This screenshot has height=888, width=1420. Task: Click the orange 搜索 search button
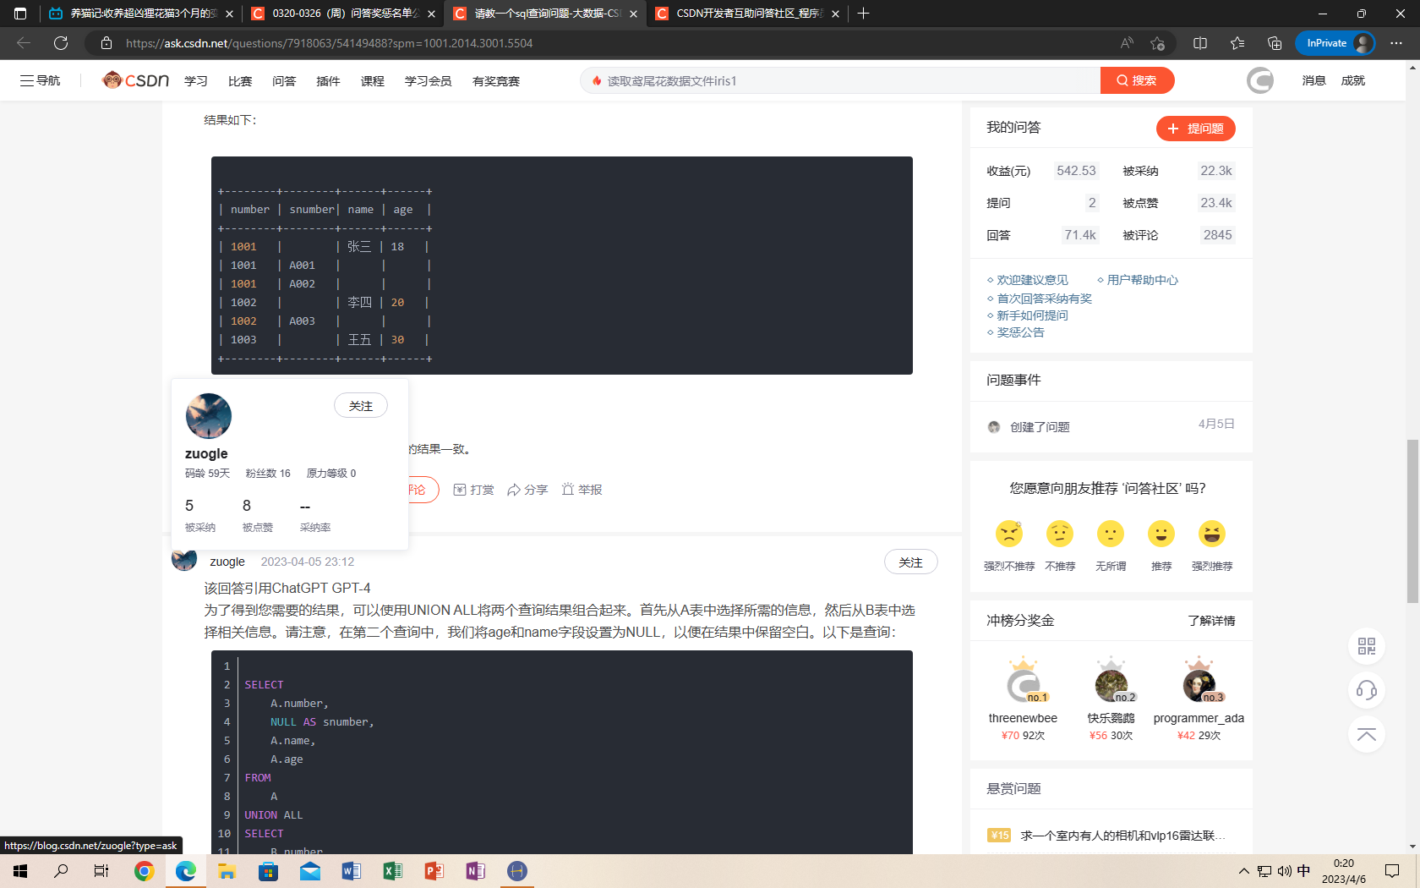1137,80
